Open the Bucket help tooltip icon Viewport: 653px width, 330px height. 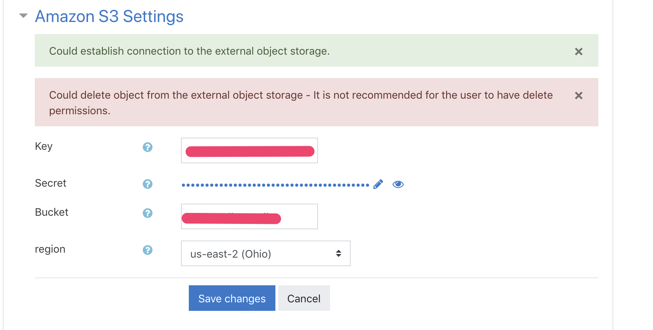147,213
